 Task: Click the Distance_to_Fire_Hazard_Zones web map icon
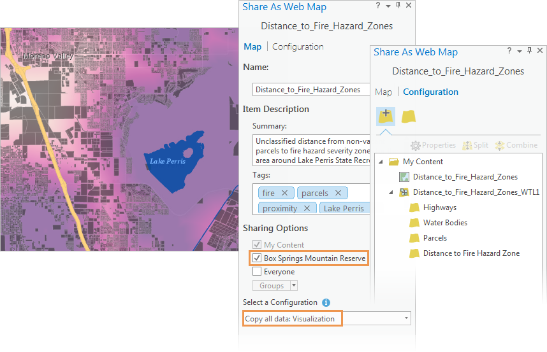tap(404, 177)
